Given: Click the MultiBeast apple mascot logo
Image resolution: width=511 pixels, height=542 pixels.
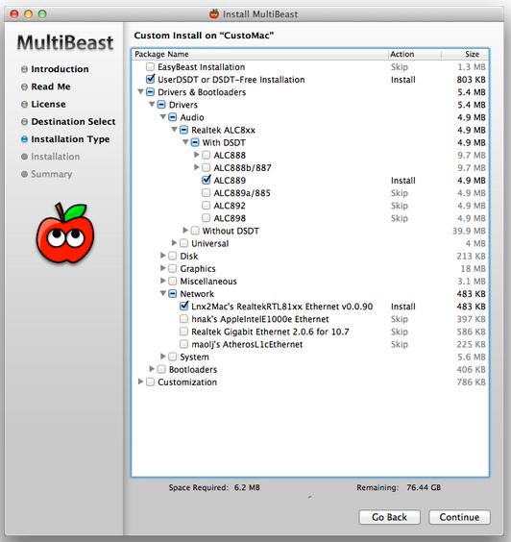Looking at the screenshot, I should point(65,233).
